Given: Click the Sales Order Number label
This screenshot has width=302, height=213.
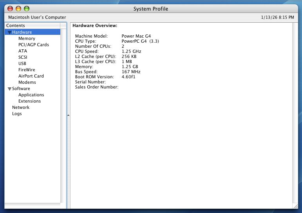Looking at the screenshot, I should 97,87.
